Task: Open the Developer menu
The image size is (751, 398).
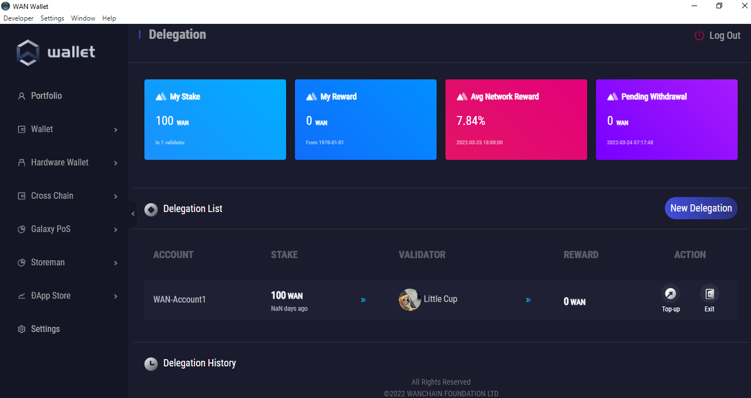Action: click(x=18, y=18)
